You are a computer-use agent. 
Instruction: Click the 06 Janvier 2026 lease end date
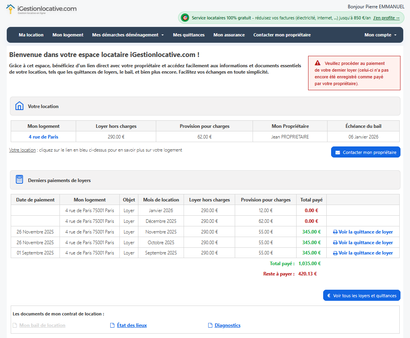tap(364, 137)
